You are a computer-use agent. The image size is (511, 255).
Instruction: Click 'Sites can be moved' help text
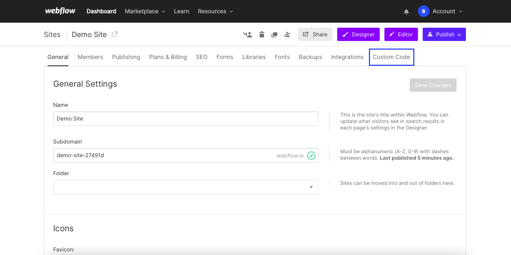[x=397, y=183]
